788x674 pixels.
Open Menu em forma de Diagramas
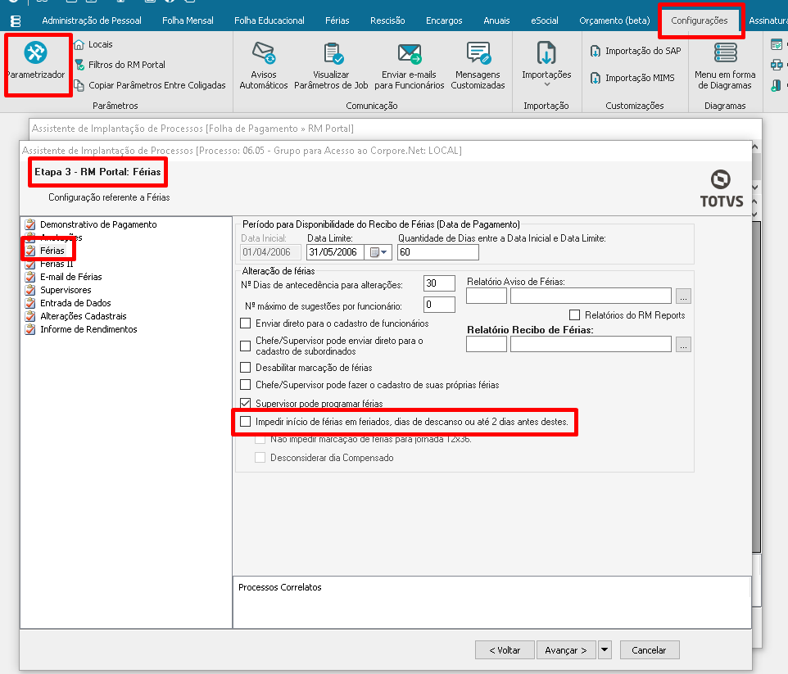pos(725,66)
